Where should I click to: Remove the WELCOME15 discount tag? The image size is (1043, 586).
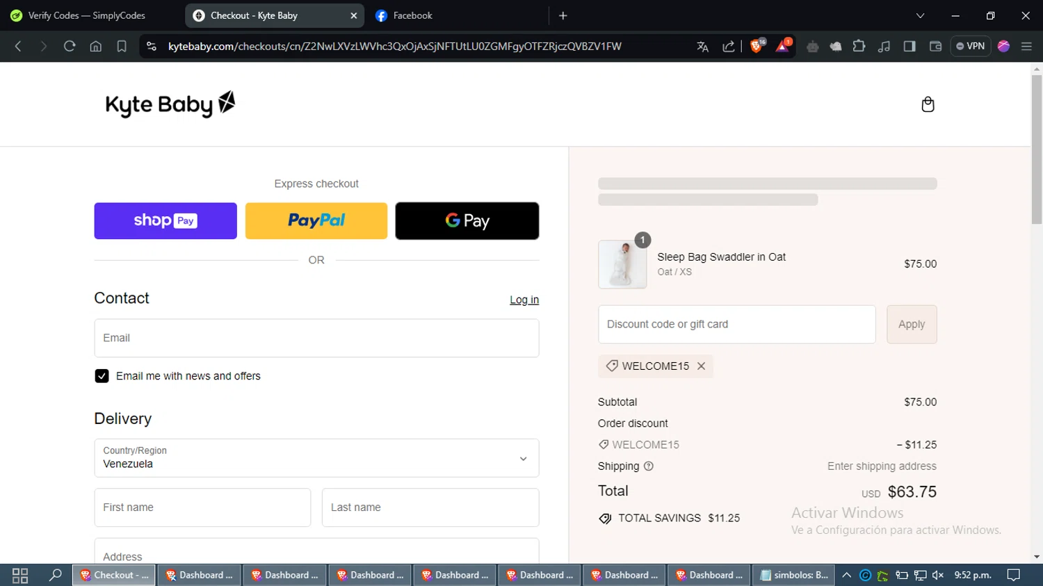click(x=701, y=366)
